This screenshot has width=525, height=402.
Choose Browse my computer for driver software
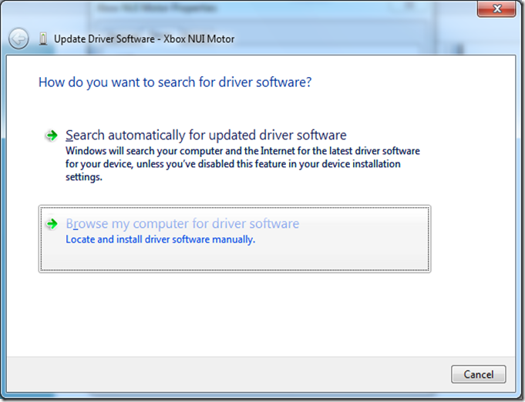tap(234, 239)
